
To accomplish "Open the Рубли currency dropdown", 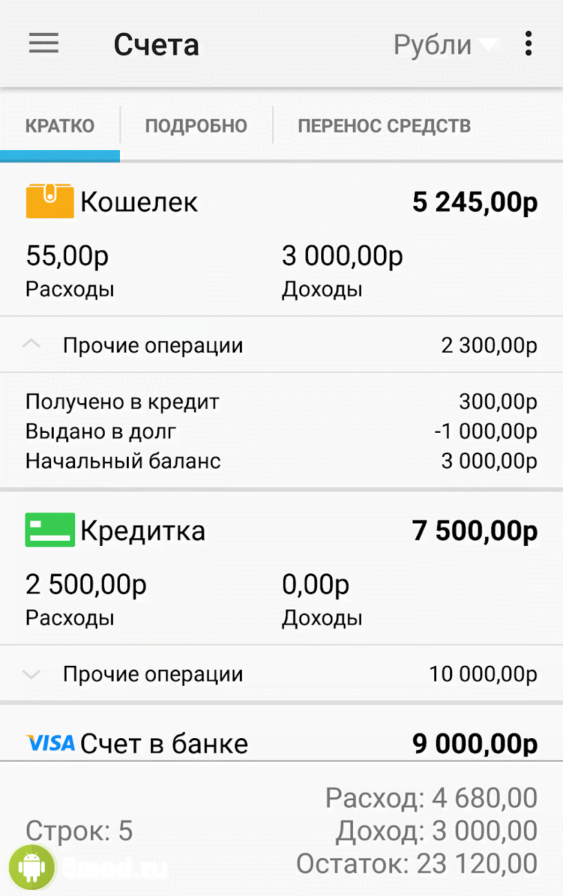I will point(445,45).
